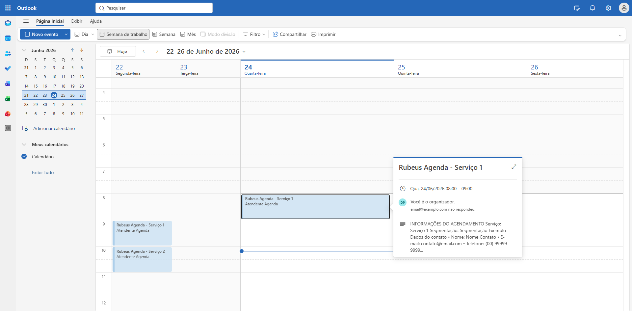Launch Word from the left sidebar

coord(8,84)
